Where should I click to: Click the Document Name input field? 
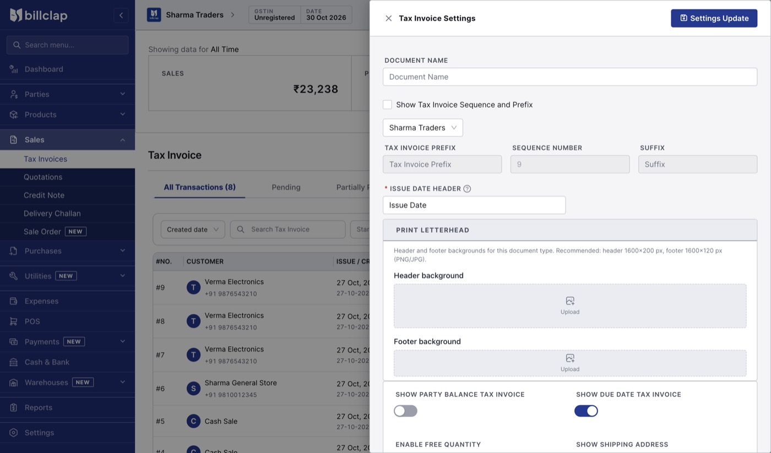[570, 77]
